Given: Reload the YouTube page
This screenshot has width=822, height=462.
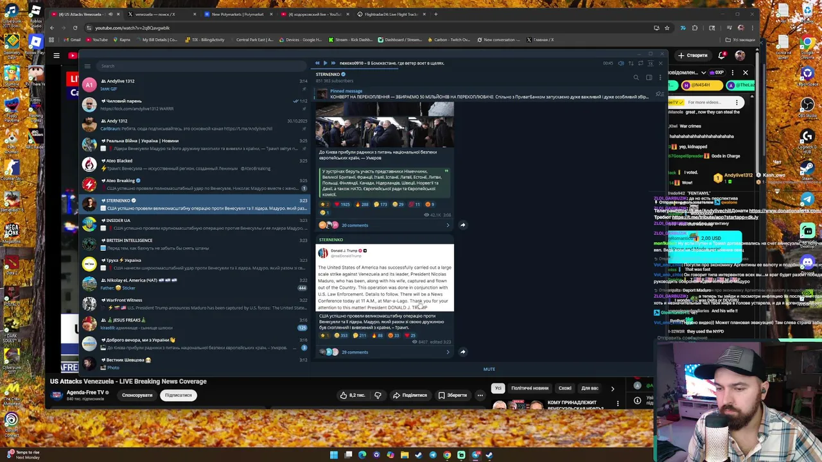Looking at the screenshot, I should 75,28.
